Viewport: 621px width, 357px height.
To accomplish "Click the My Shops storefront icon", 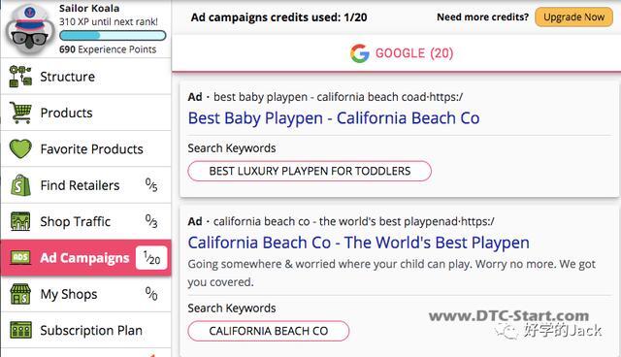I will coord(20,294).
